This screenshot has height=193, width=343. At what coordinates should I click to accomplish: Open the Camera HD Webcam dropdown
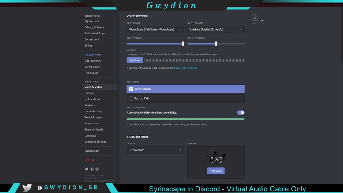coord(155,150)
